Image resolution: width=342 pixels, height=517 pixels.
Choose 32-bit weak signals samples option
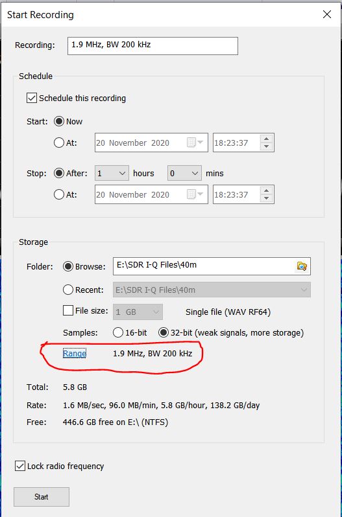pos(164,332)
